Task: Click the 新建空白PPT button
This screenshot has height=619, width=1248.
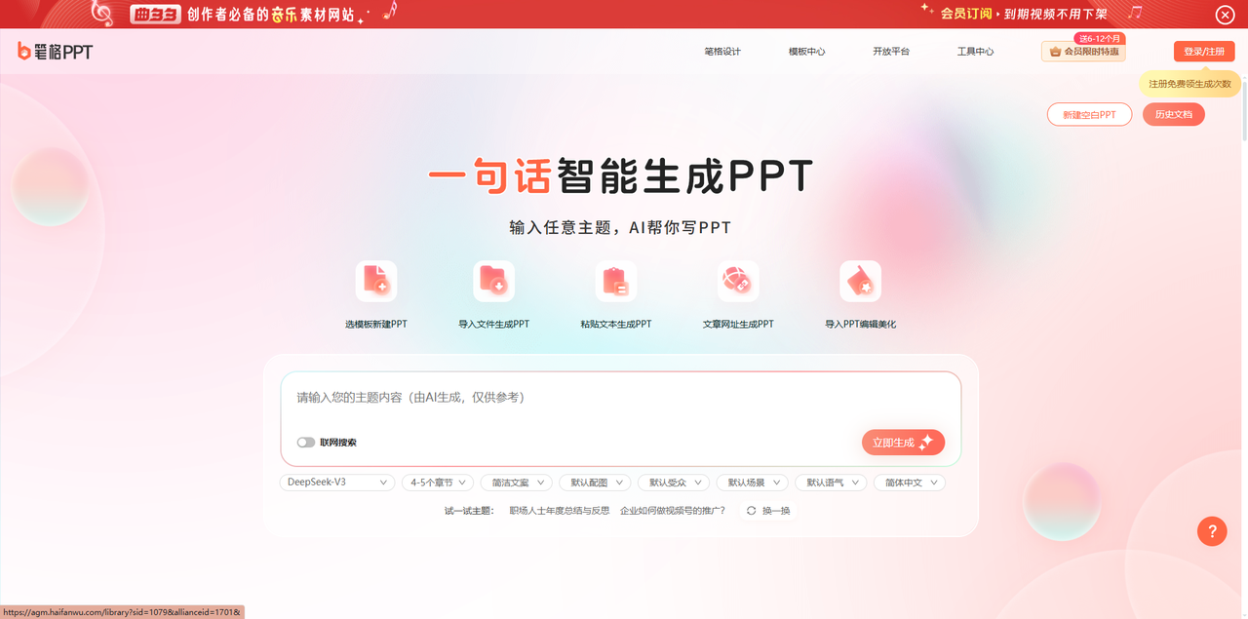Action: coord(1089,115)
